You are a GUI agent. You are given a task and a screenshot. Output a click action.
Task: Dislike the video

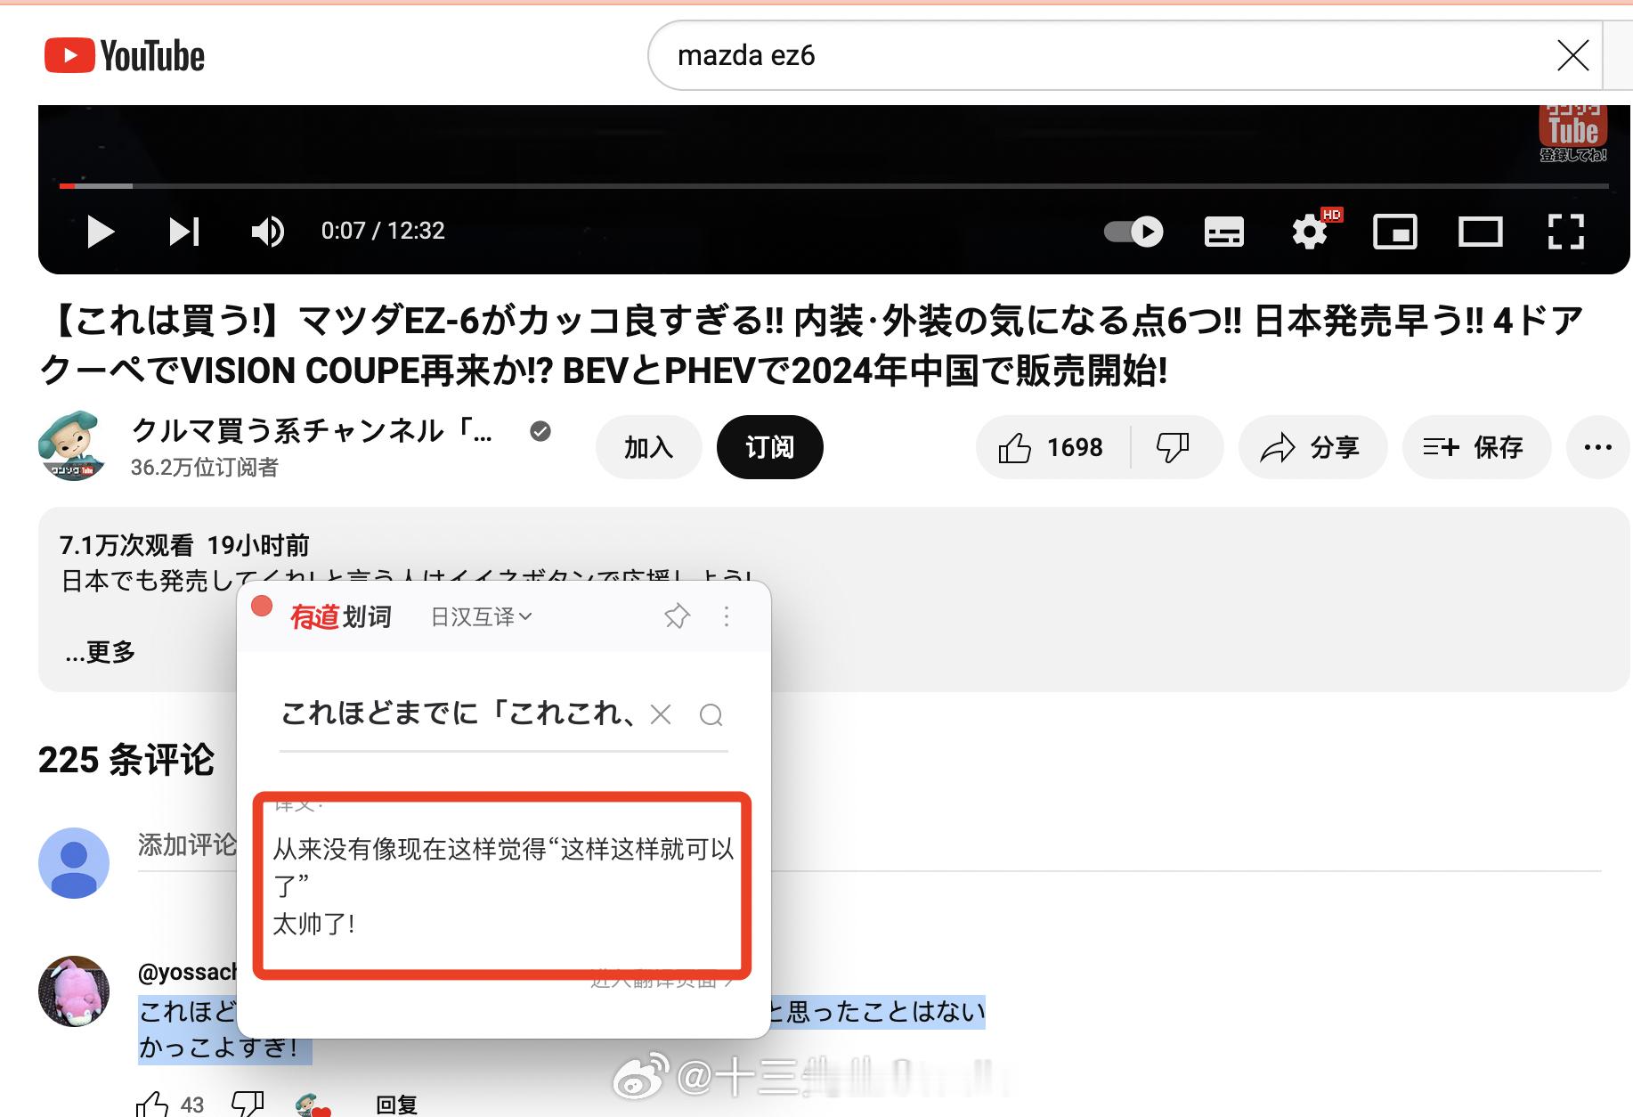pos(1174,447)
